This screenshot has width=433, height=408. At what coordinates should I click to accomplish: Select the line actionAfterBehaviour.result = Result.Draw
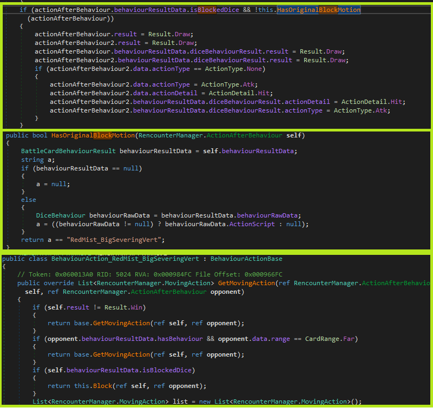point(114,34)
